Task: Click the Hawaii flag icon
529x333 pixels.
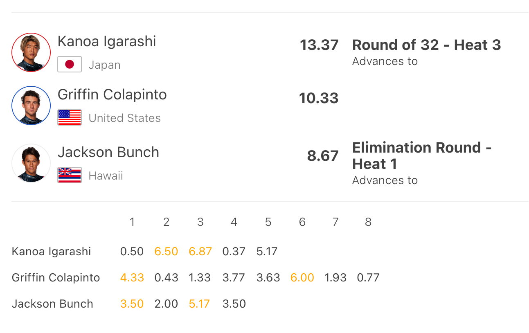Action: pos(70,175)
